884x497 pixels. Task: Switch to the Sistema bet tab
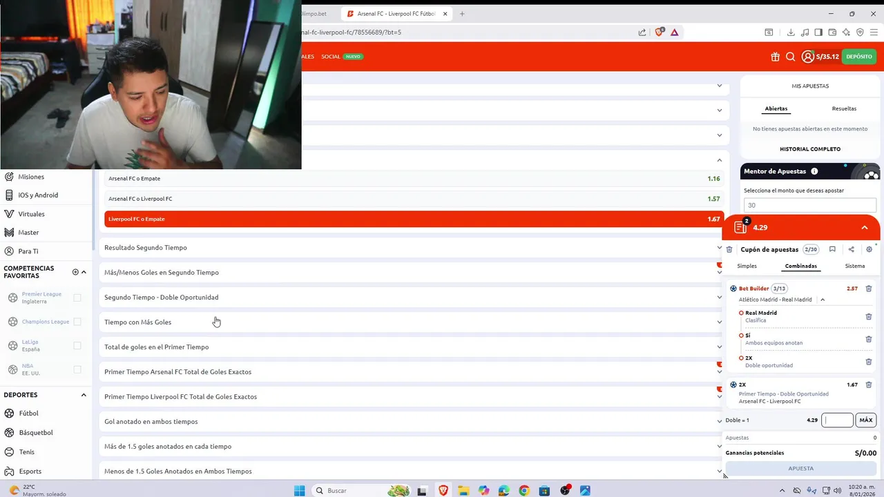(855, 266)
